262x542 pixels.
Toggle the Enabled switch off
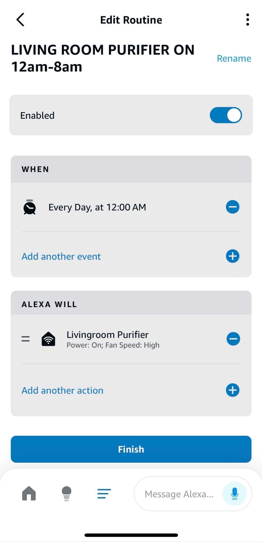point(226,115)
